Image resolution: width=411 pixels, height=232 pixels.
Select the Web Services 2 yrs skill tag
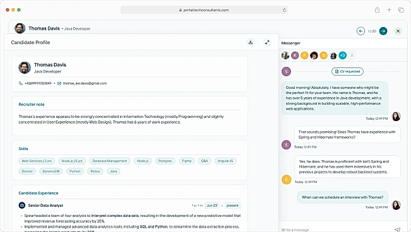click(37, 161)
